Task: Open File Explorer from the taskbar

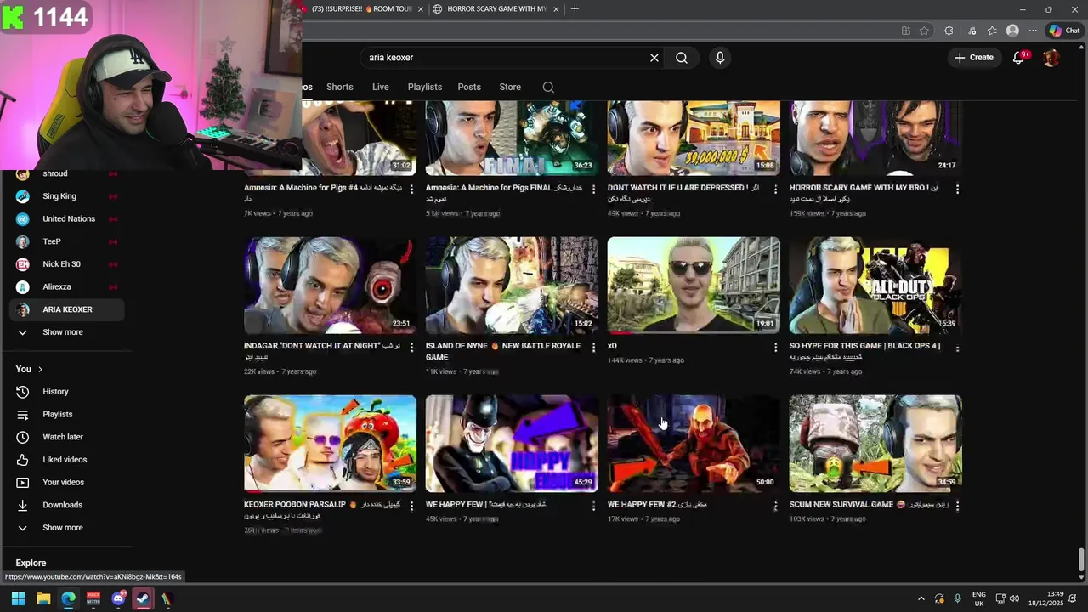Action: pos(43,599)
